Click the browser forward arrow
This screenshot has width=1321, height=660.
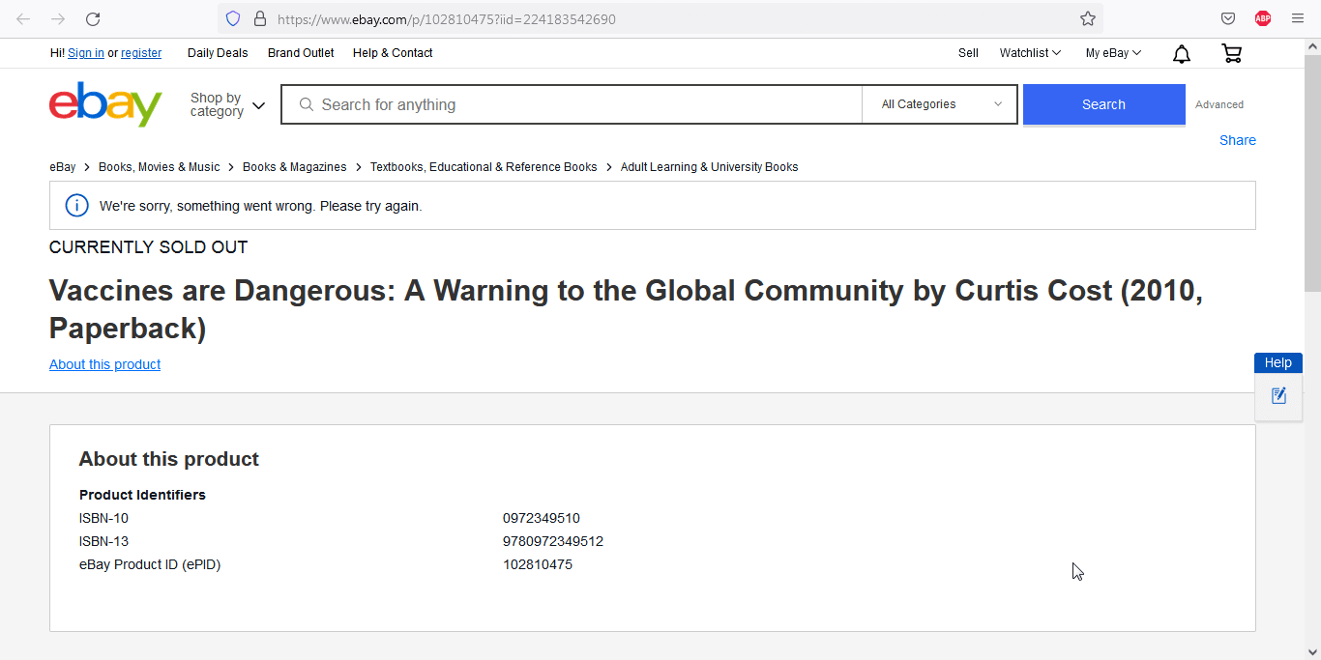pyautogui.click(x=58, y=19)
